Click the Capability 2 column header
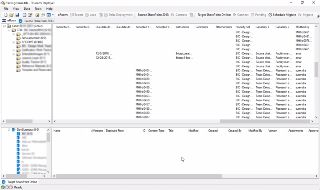 (x=284, y=27)
